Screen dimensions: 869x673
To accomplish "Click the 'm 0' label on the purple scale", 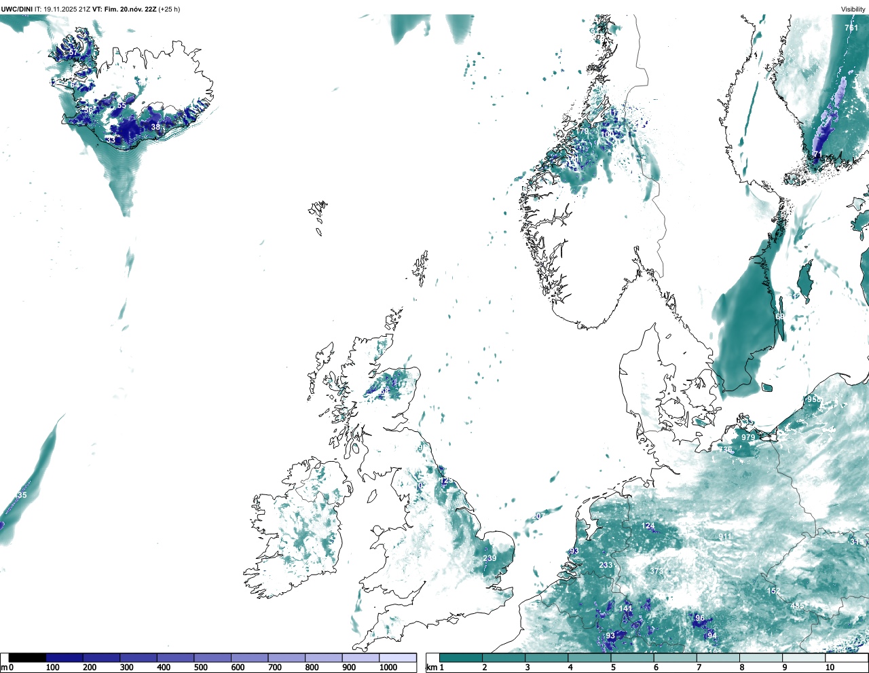I will [7, 668].
